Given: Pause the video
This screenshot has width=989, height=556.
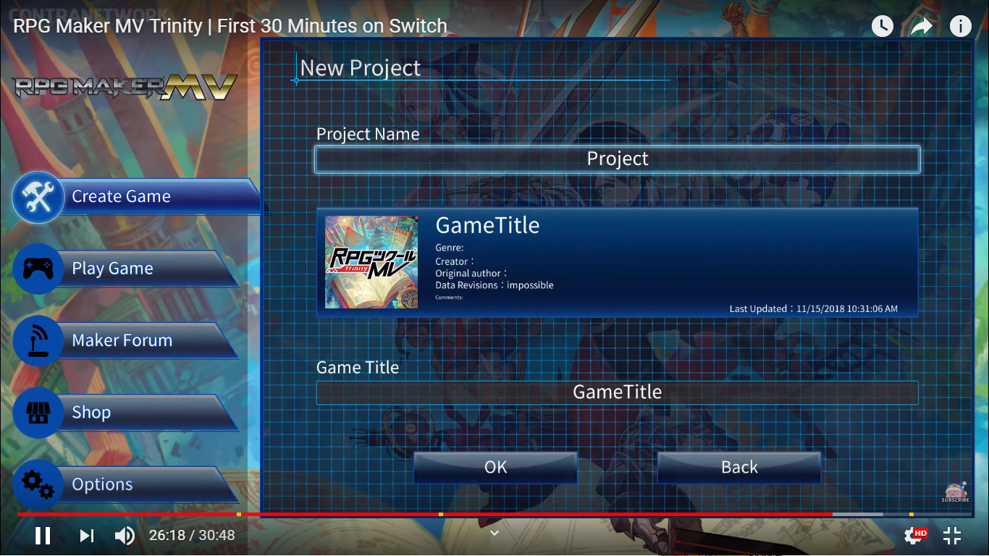Looking at the screenshot, I should [x=43, y=536].
